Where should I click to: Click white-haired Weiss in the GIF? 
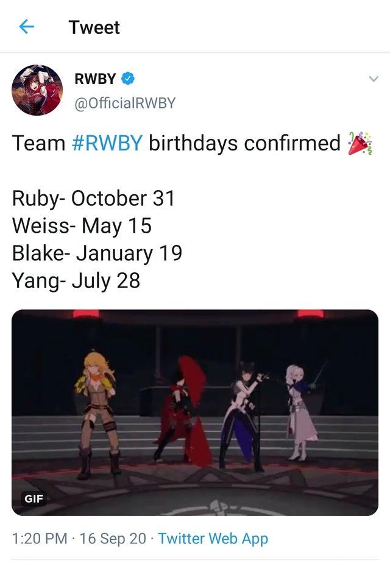(x=300, y=411)
